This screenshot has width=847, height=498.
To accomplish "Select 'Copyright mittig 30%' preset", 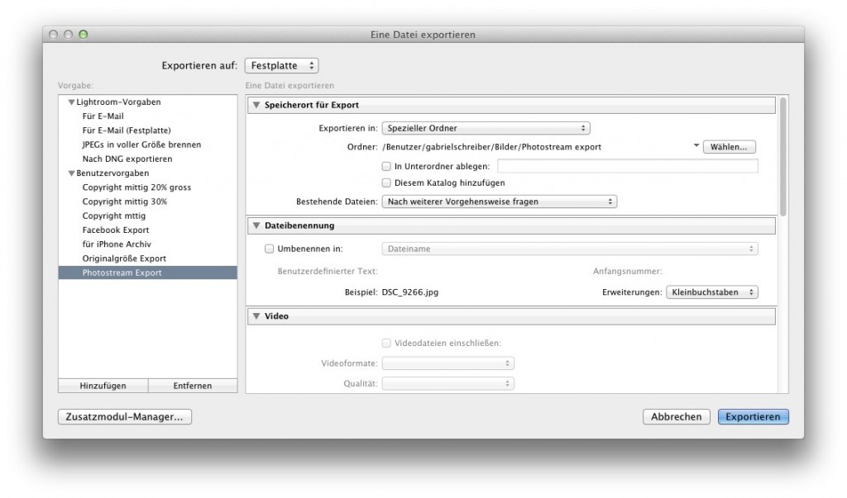I will pos(125,202).
